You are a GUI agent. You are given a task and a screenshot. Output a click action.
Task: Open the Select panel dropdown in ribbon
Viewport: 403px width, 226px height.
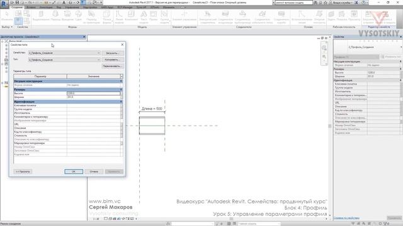(7, 27)
